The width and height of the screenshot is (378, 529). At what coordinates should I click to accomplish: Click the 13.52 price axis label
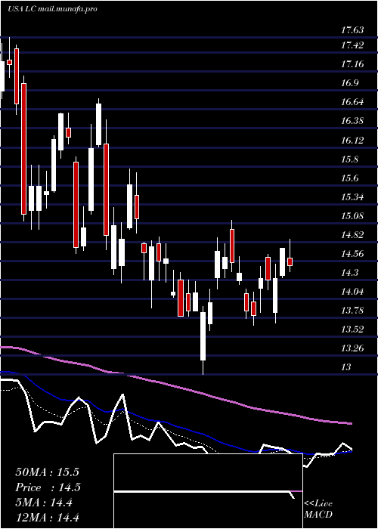click(352, 329)
